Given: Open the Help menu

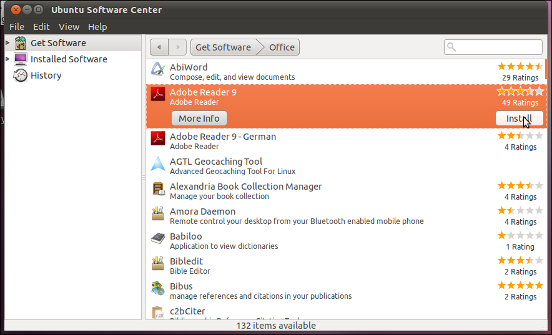Looking at the screenshot, I should pyautogui.click(x=97, y=27).
